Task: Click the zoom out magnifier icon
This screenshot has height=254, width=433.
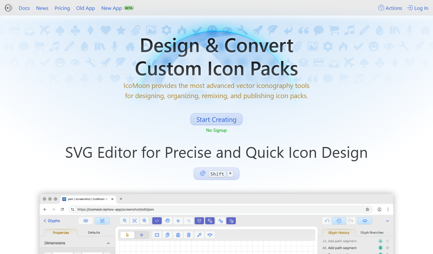Action: [125, 221]
